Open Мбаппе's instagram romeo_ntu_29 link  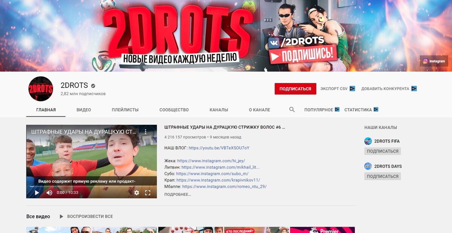(224, 186)
